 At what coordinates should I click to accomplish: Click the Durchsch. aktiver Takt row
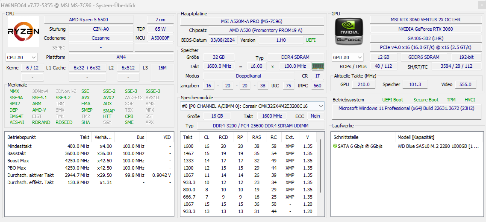89,175
